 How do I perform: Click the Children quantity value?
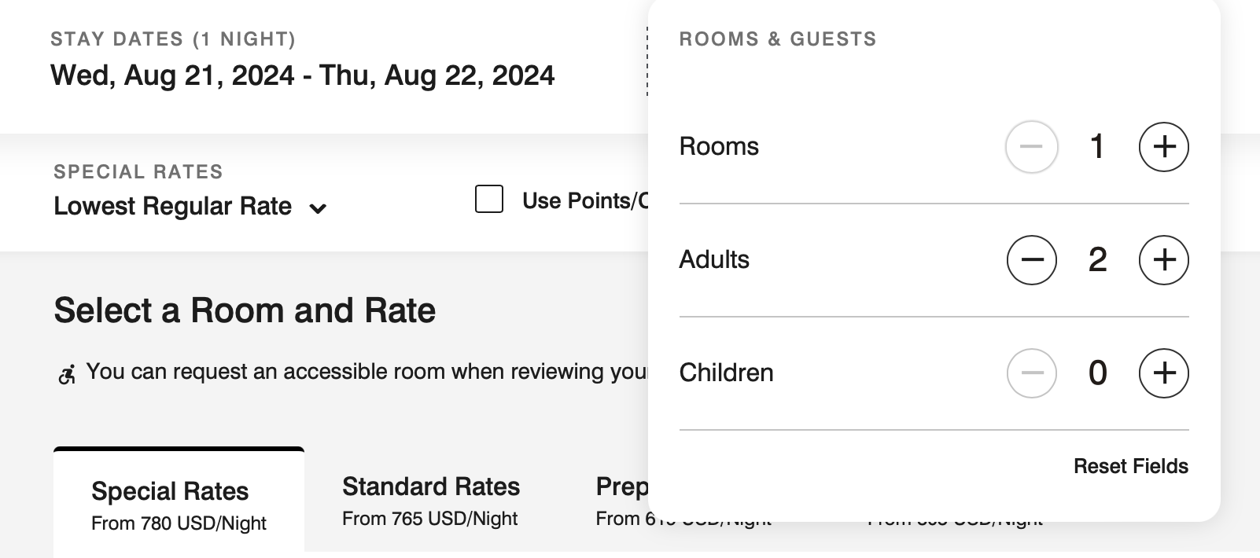[x=1097, y=373]
